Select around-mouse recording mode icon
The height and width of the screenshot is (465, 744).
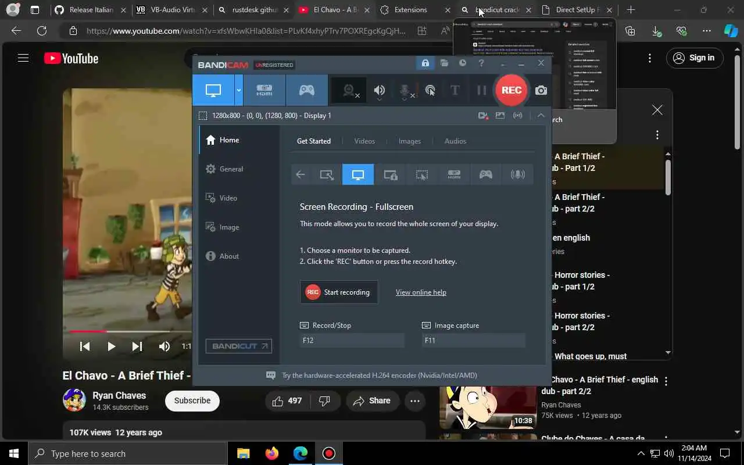click(422, 174)
